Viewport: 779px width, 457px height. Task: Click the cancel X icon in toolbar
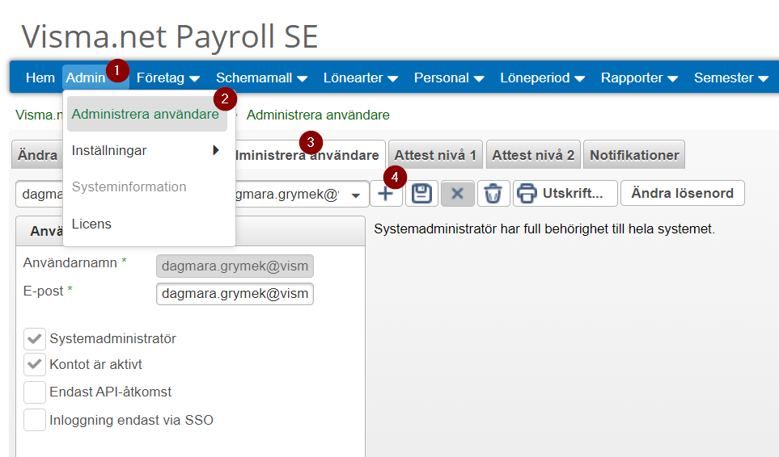[x=457, y=193]
